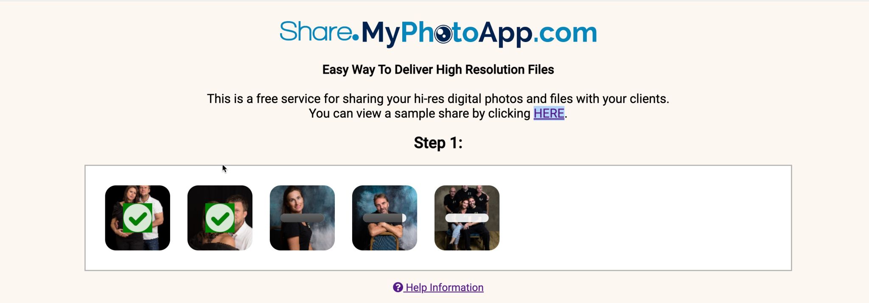The width and height of the screenshot is (869, 303).
Task: Open the sample share via HERE link
Action: [x=549, y=113]
